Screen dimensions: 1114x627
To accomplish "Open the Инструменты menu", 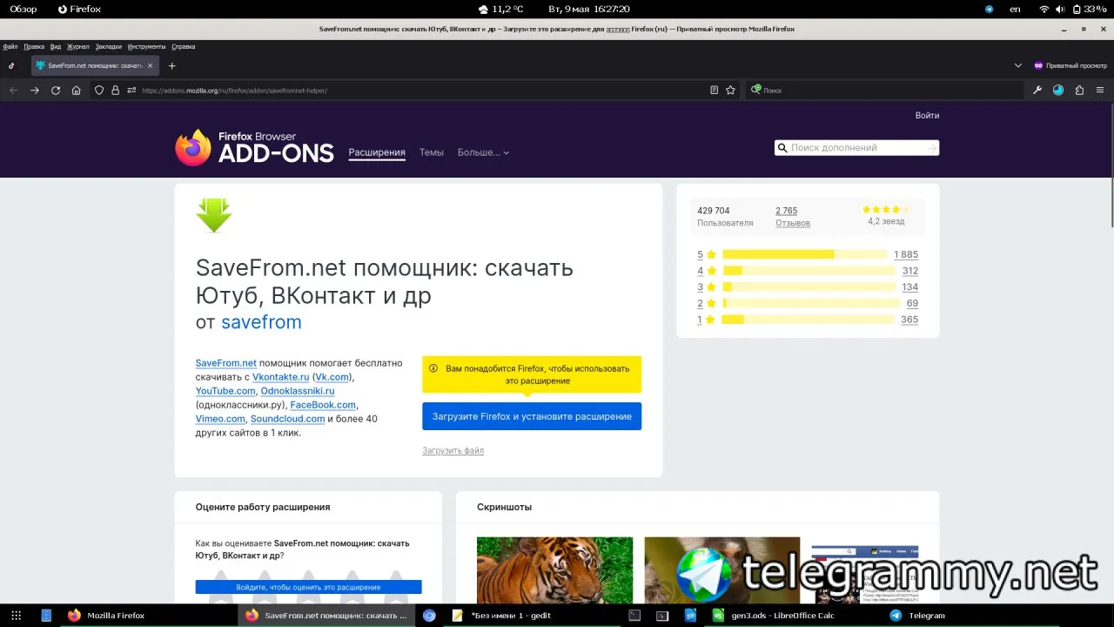I will pos(146,47).
